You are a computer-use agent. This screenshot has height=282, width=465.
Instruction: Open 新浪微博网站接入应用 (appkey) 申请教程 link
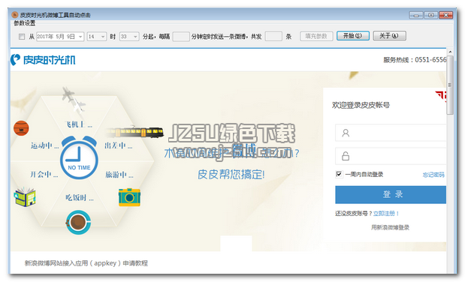tap(86, 263)
